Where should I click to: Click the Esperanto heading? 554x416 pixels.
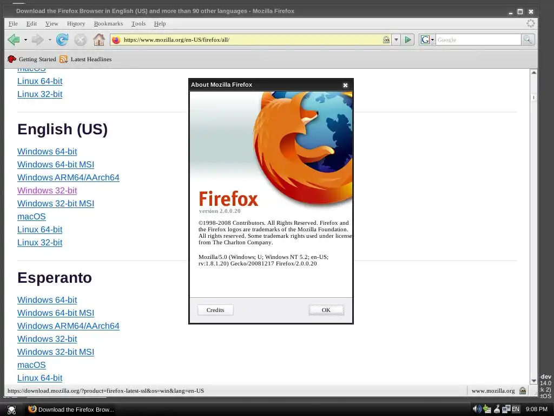pos(55,278)
